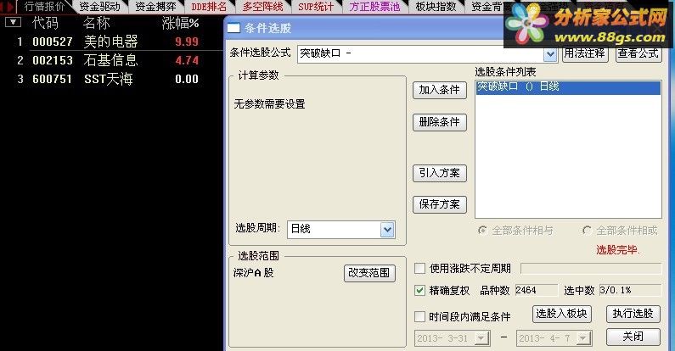Click the 保存方案 button
675x351 pixels.
440,204
